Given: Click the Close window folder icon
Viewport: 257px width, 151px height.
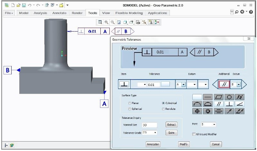Looking at the screenshot, I should pyautogui.click(x=61, y=5).
